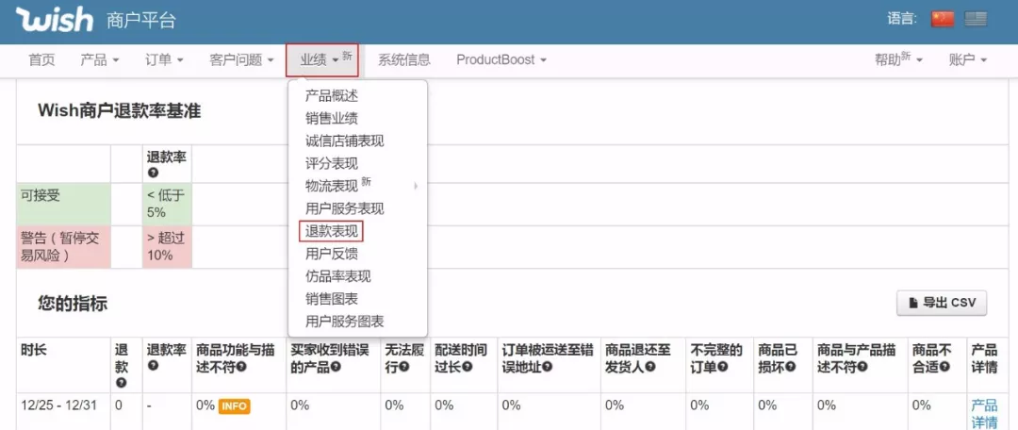Image resolution: width=1018 pixels, height=430 pixels.
Task: Expand the 产品 dropdown menu
Action: (x=100, y=59)
